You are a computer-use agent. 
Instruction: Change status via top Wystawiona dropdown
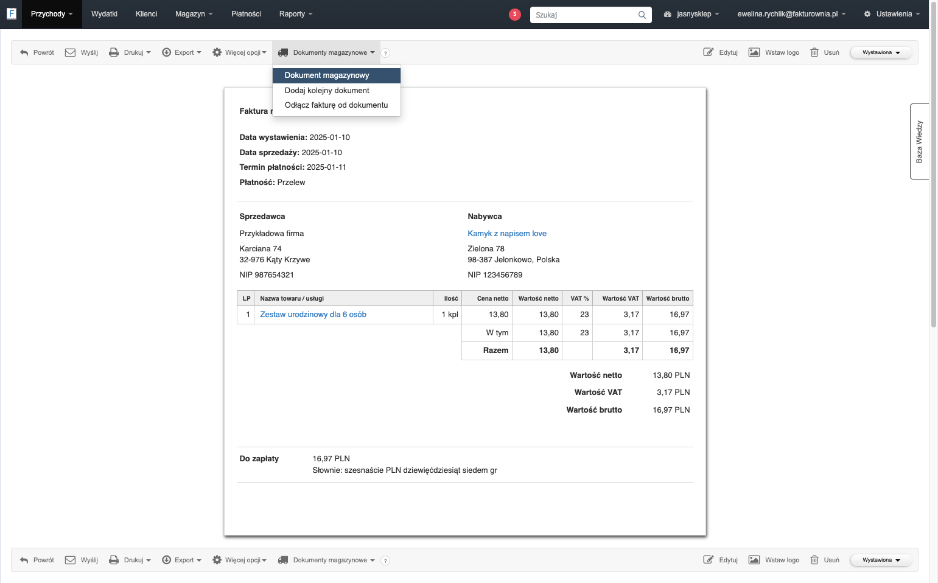coord(881,52)
